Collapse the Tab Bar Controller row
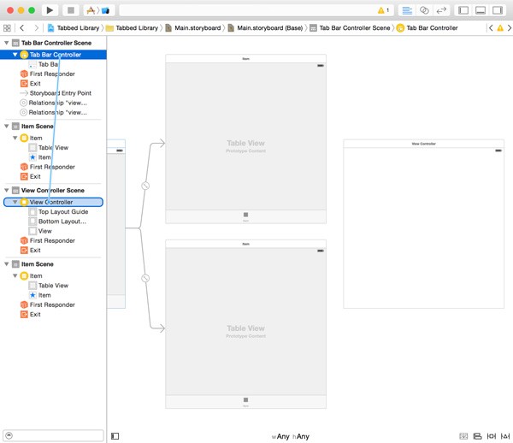Viewport: 513px width, 443px height. point(15,55)
